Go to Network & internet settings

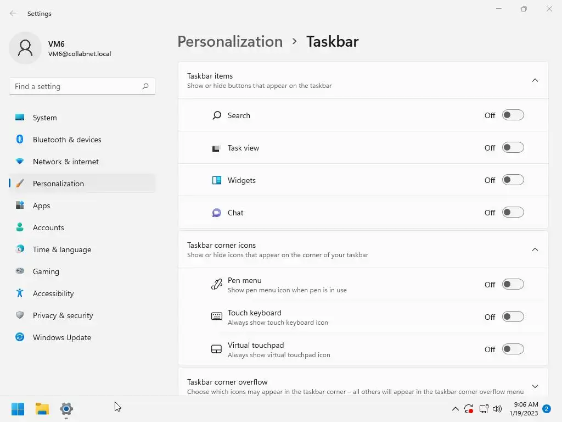66,162
